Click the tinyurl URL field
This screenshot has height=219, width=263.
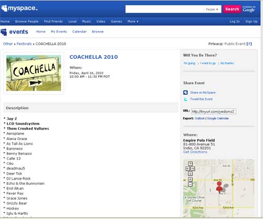214,112
